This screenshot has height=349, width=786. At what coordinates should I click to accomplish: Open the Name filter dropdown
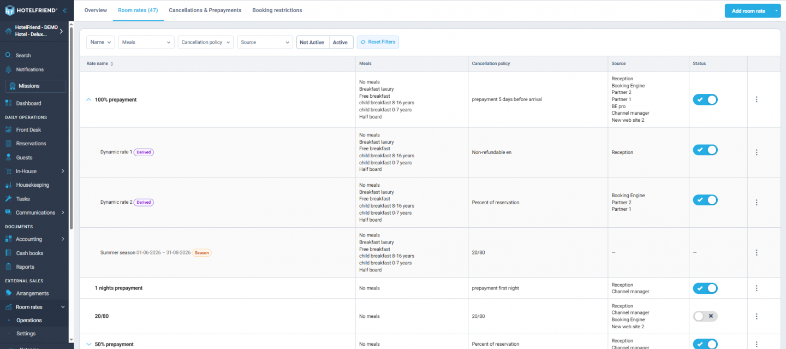click(x=100, y=42)
